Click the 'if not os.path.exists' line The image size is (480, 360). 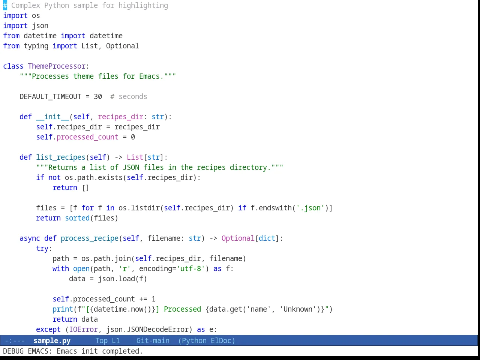click(118, 178)
